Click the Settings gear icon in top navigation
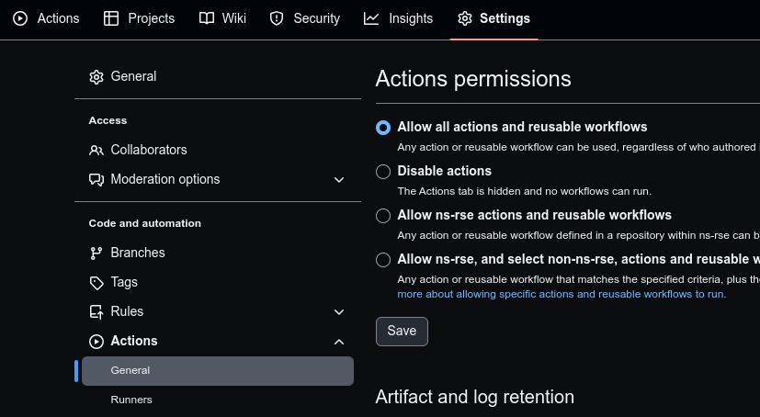The image size is (760, 417). 465,18
